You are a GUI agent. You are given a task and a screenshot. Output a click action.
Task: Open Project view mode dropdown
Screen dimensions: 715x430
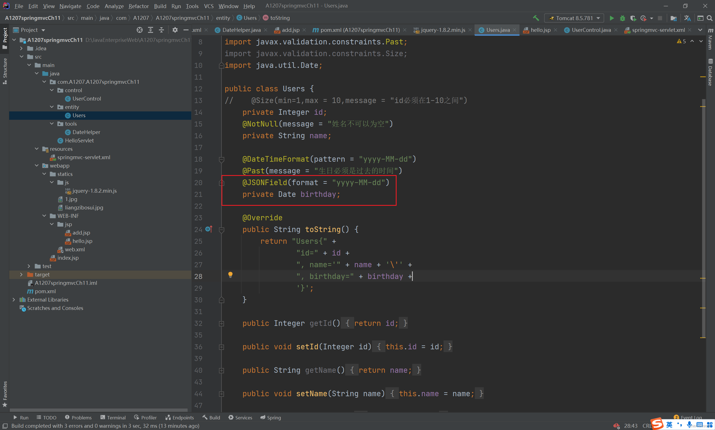44,30
